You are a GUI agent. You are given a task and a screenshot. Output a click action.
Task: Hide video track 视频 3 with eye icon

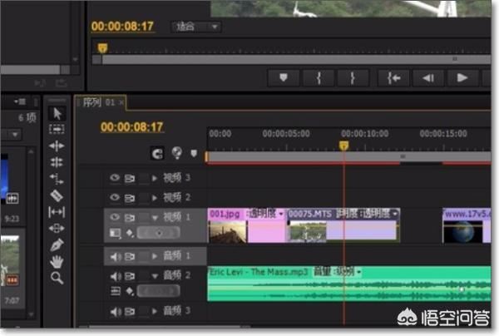click(x=115, y=178)
